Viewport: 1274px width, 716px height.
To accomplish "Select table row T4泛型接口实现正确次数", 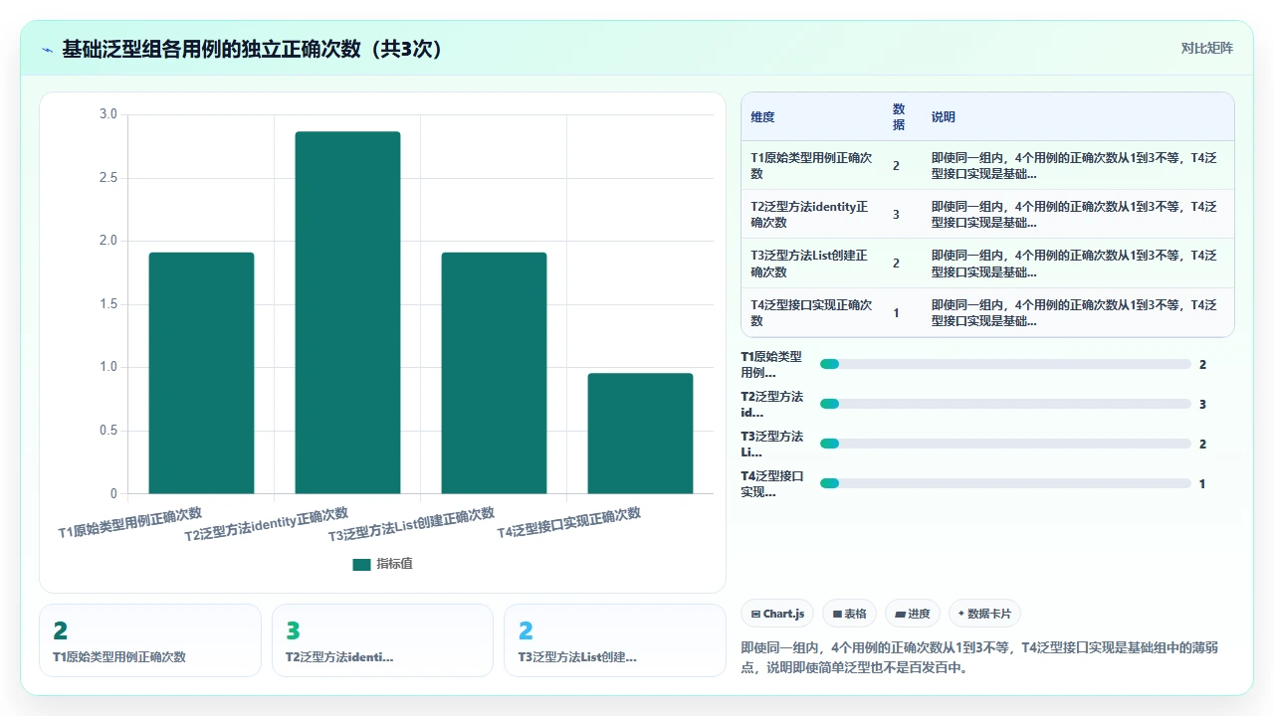I will (987, 312).
